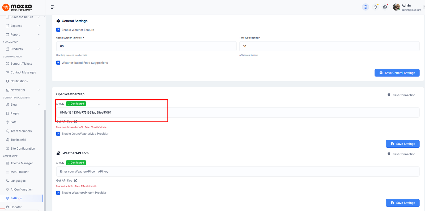Click the Mozzo logo
This screenshot has height=211, width=425.
pyautogui.click(x=17, y=7)
